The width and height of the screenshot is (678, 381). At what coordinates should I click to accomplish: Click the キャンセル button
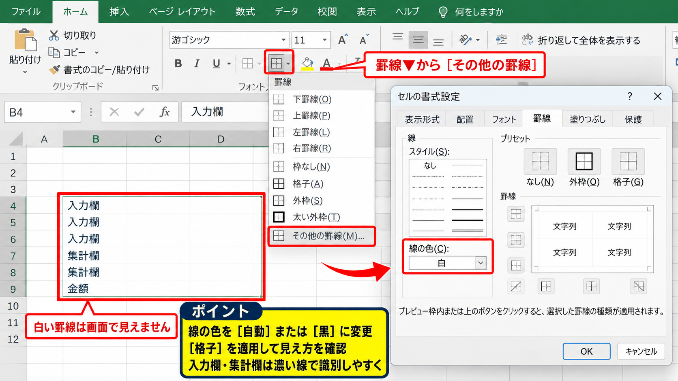(641, 351)
